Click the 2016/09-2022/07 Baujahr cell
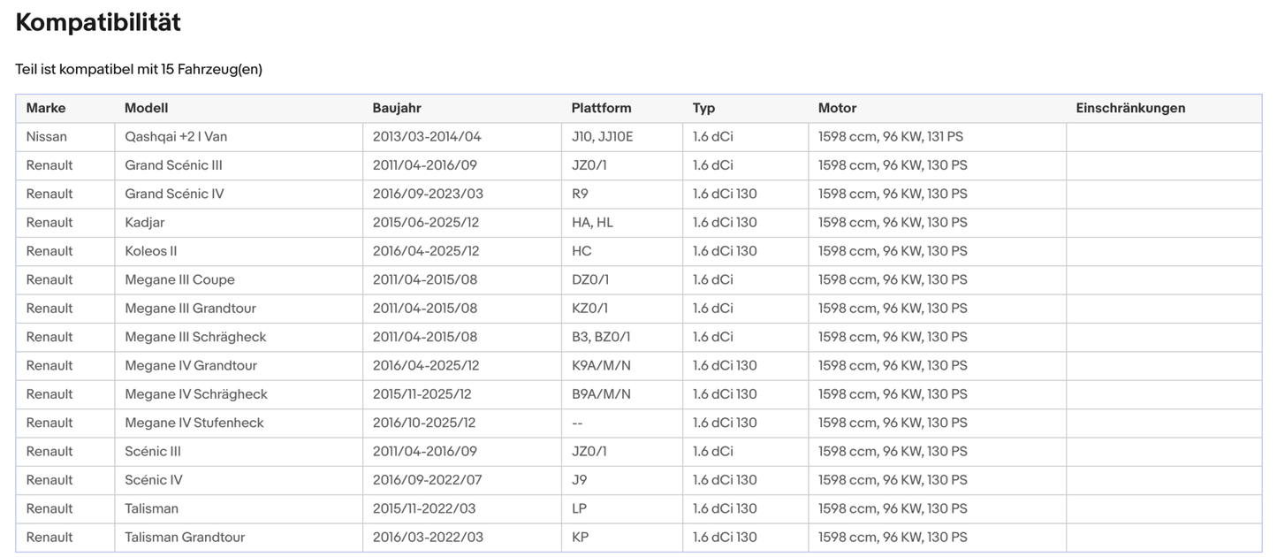Viewport: 1277px width, 557px height. coord(428,480)
